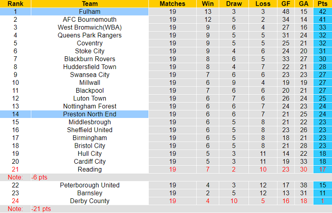
Task: Click the Derby County team name
Action: point(90,201)
